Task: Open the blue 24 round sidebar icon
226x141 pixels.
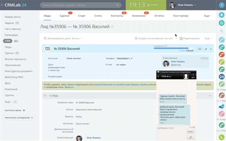Action: pos(222,76)
